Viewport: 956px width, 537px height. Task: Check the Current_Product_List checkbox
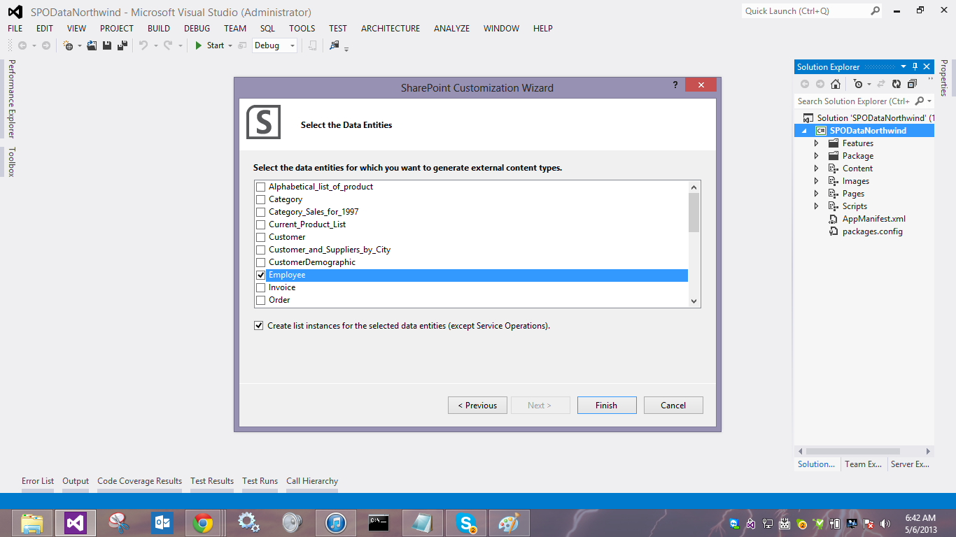pyautogui.click(x=261, y=224)
